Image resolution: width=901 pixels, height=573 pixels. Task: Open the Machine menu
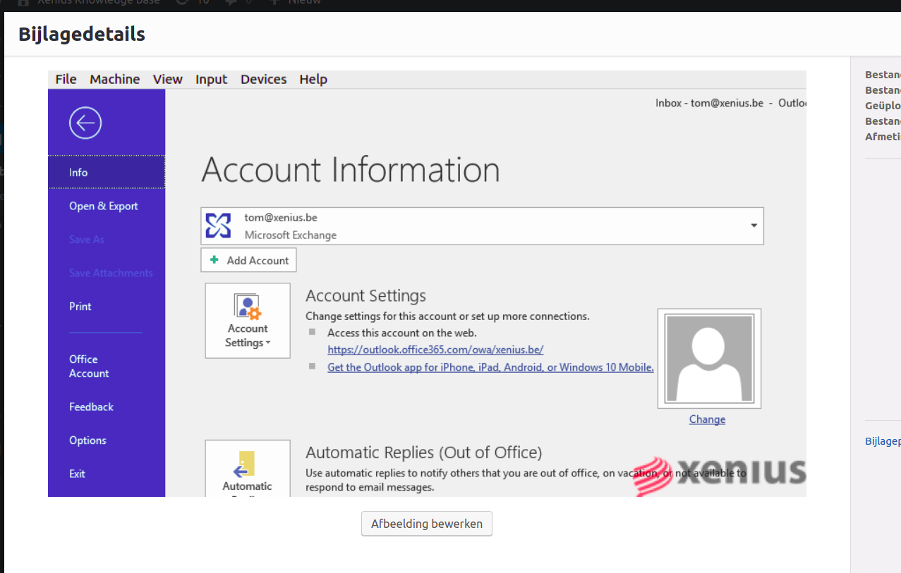tap(114, 79)
